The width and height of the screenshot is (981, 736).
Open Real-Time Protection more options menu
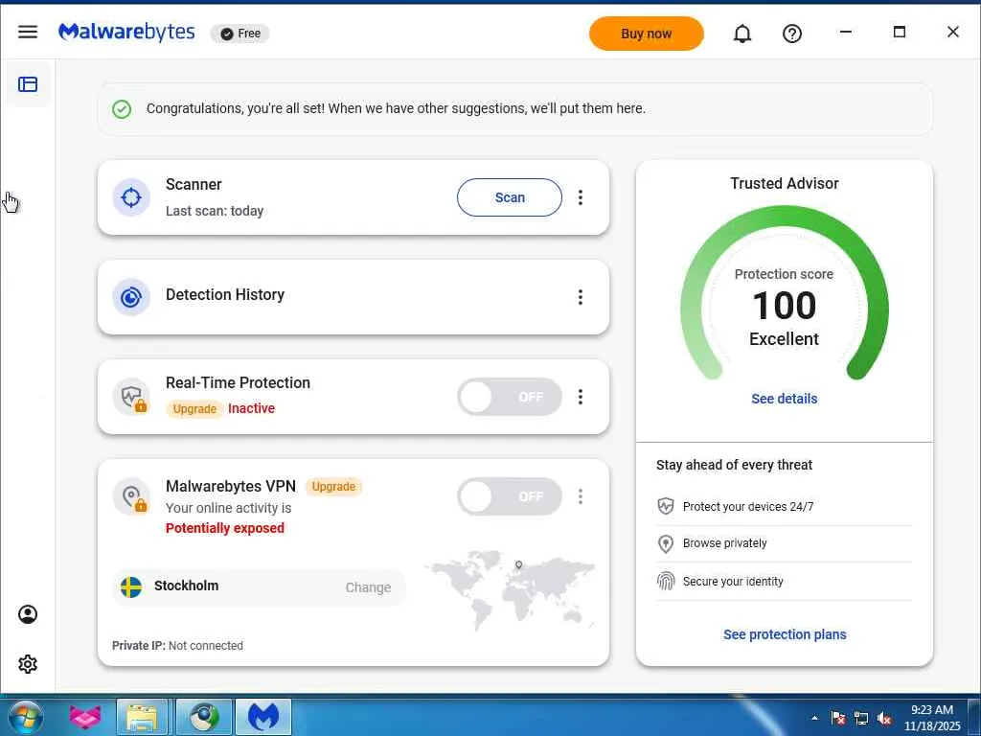pos(581,397)
